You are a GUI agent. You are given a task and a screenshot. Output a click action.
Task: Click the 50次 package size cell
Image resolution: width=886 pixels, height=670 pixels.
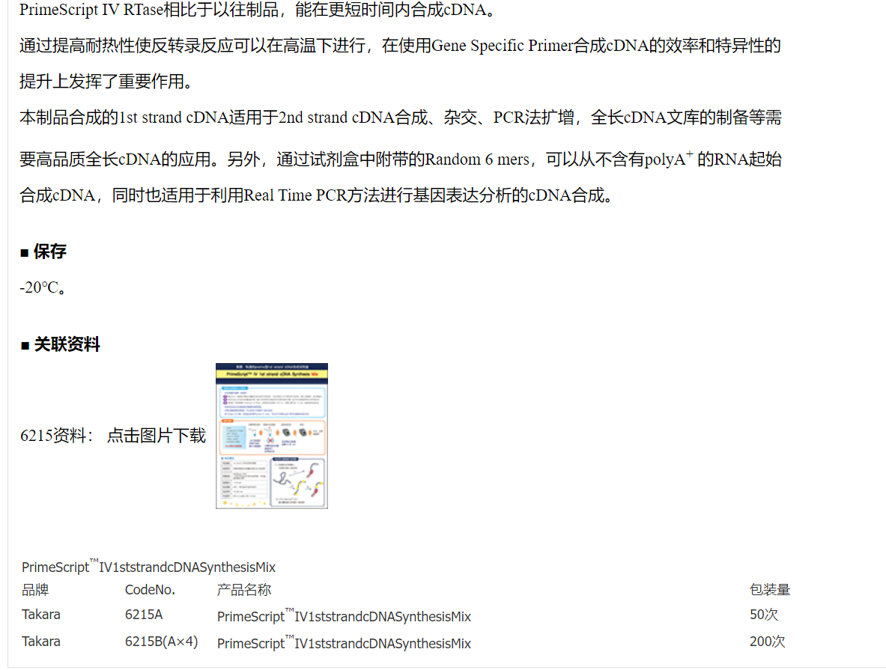763,615
